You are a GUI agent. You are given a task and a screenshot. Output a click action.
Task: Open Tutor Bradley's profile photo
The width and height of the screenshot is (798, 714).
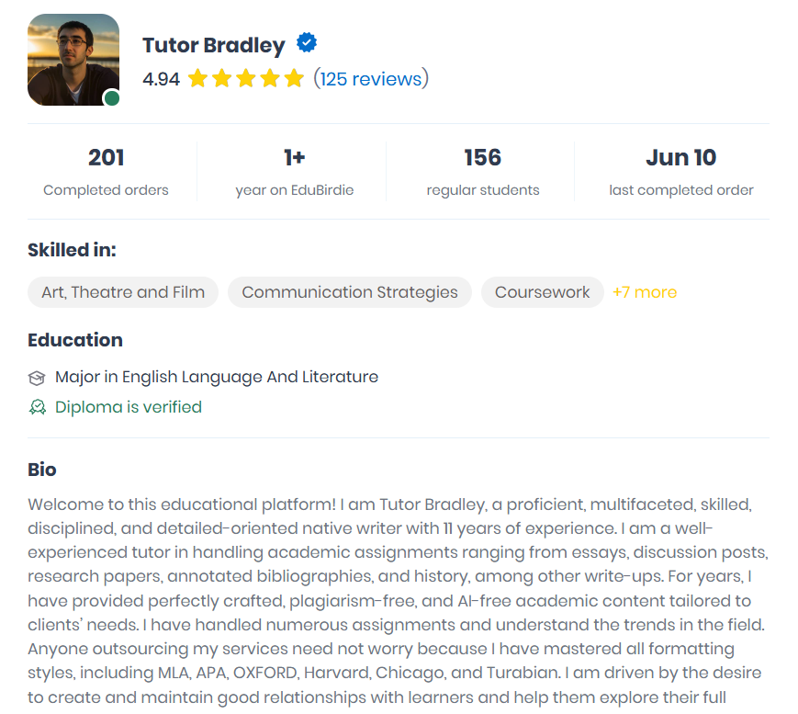click(73, 60)
